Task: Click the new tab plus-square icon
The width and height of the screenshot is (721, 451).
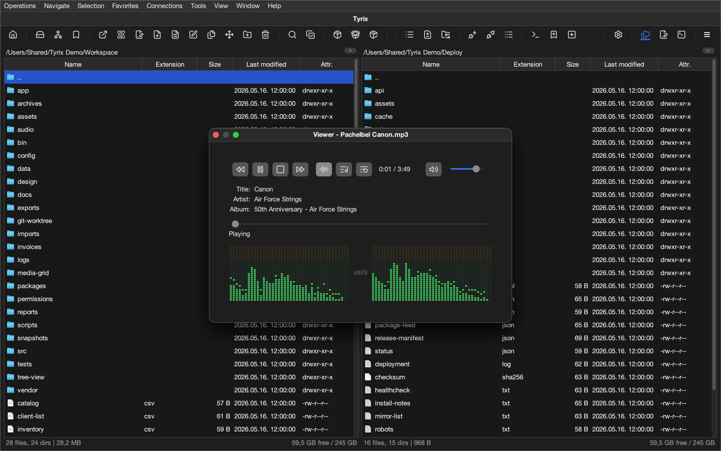Action: point(572,35)
